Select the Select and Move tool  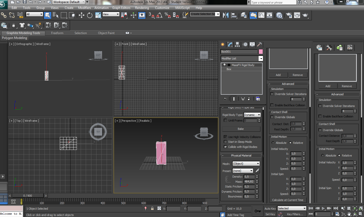click(81, 15)
